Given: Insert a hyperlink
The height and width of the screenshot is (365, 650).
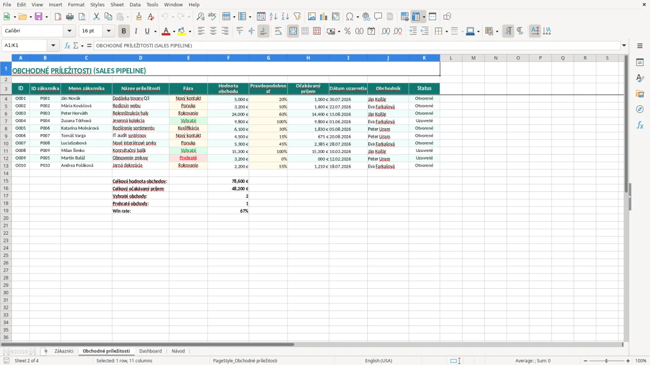Looking at the screenshot, I should 366,17.
